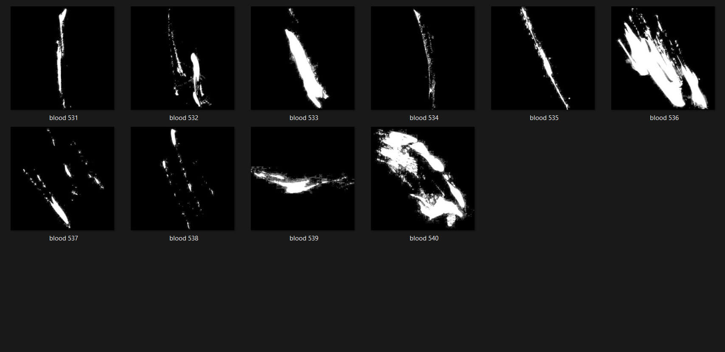Click the "blood 538" file name text

tap(184, 238)
